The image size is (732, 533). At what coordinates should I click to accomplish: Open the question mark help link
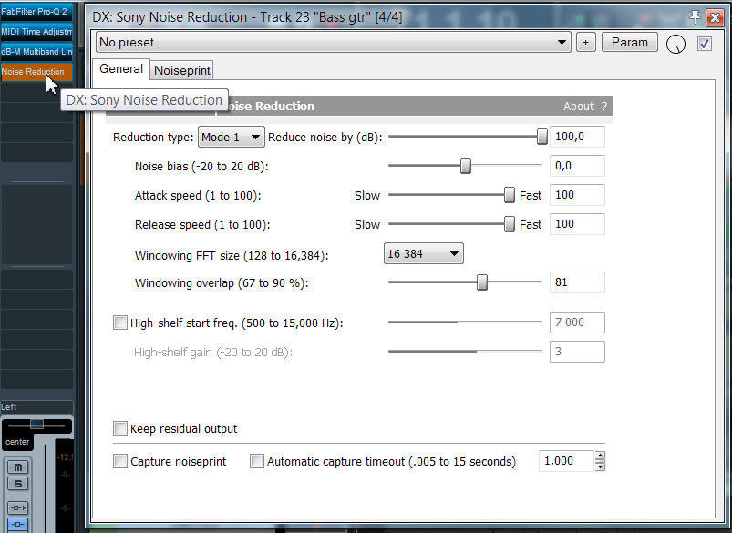pyautogui.click(x=604, y=107)
